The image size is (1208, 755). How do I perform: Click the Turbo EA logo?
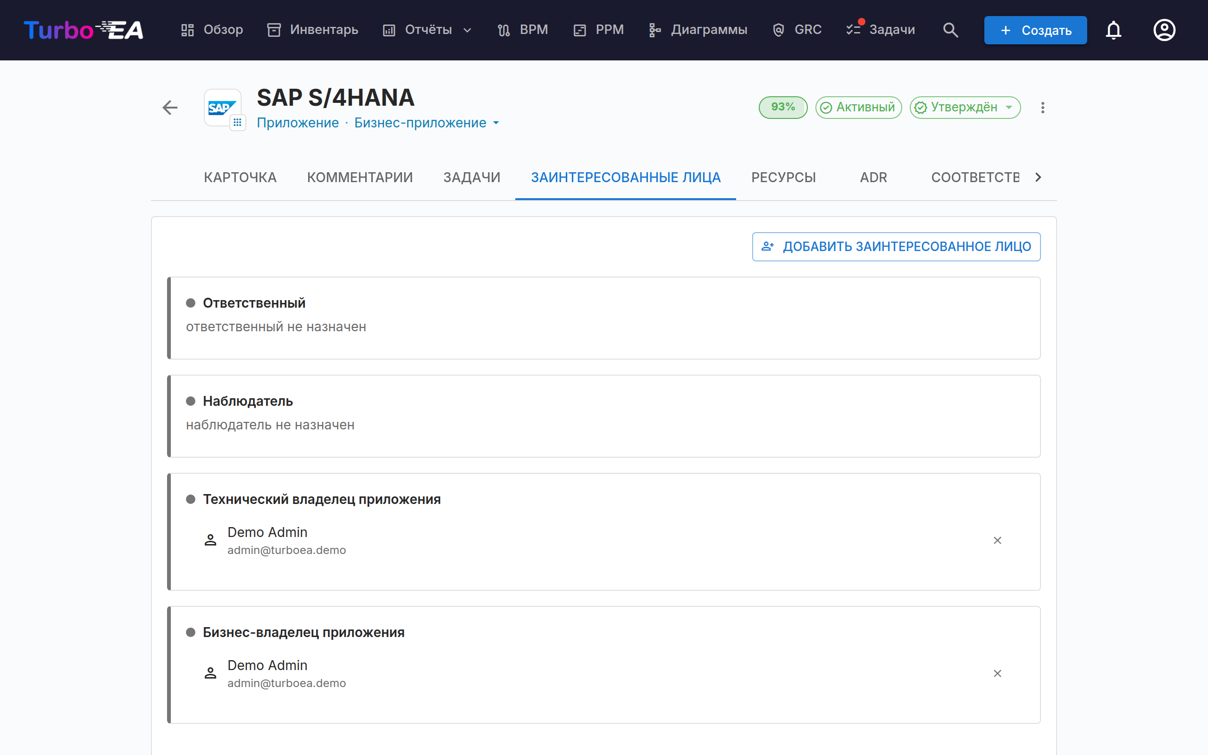84,30
